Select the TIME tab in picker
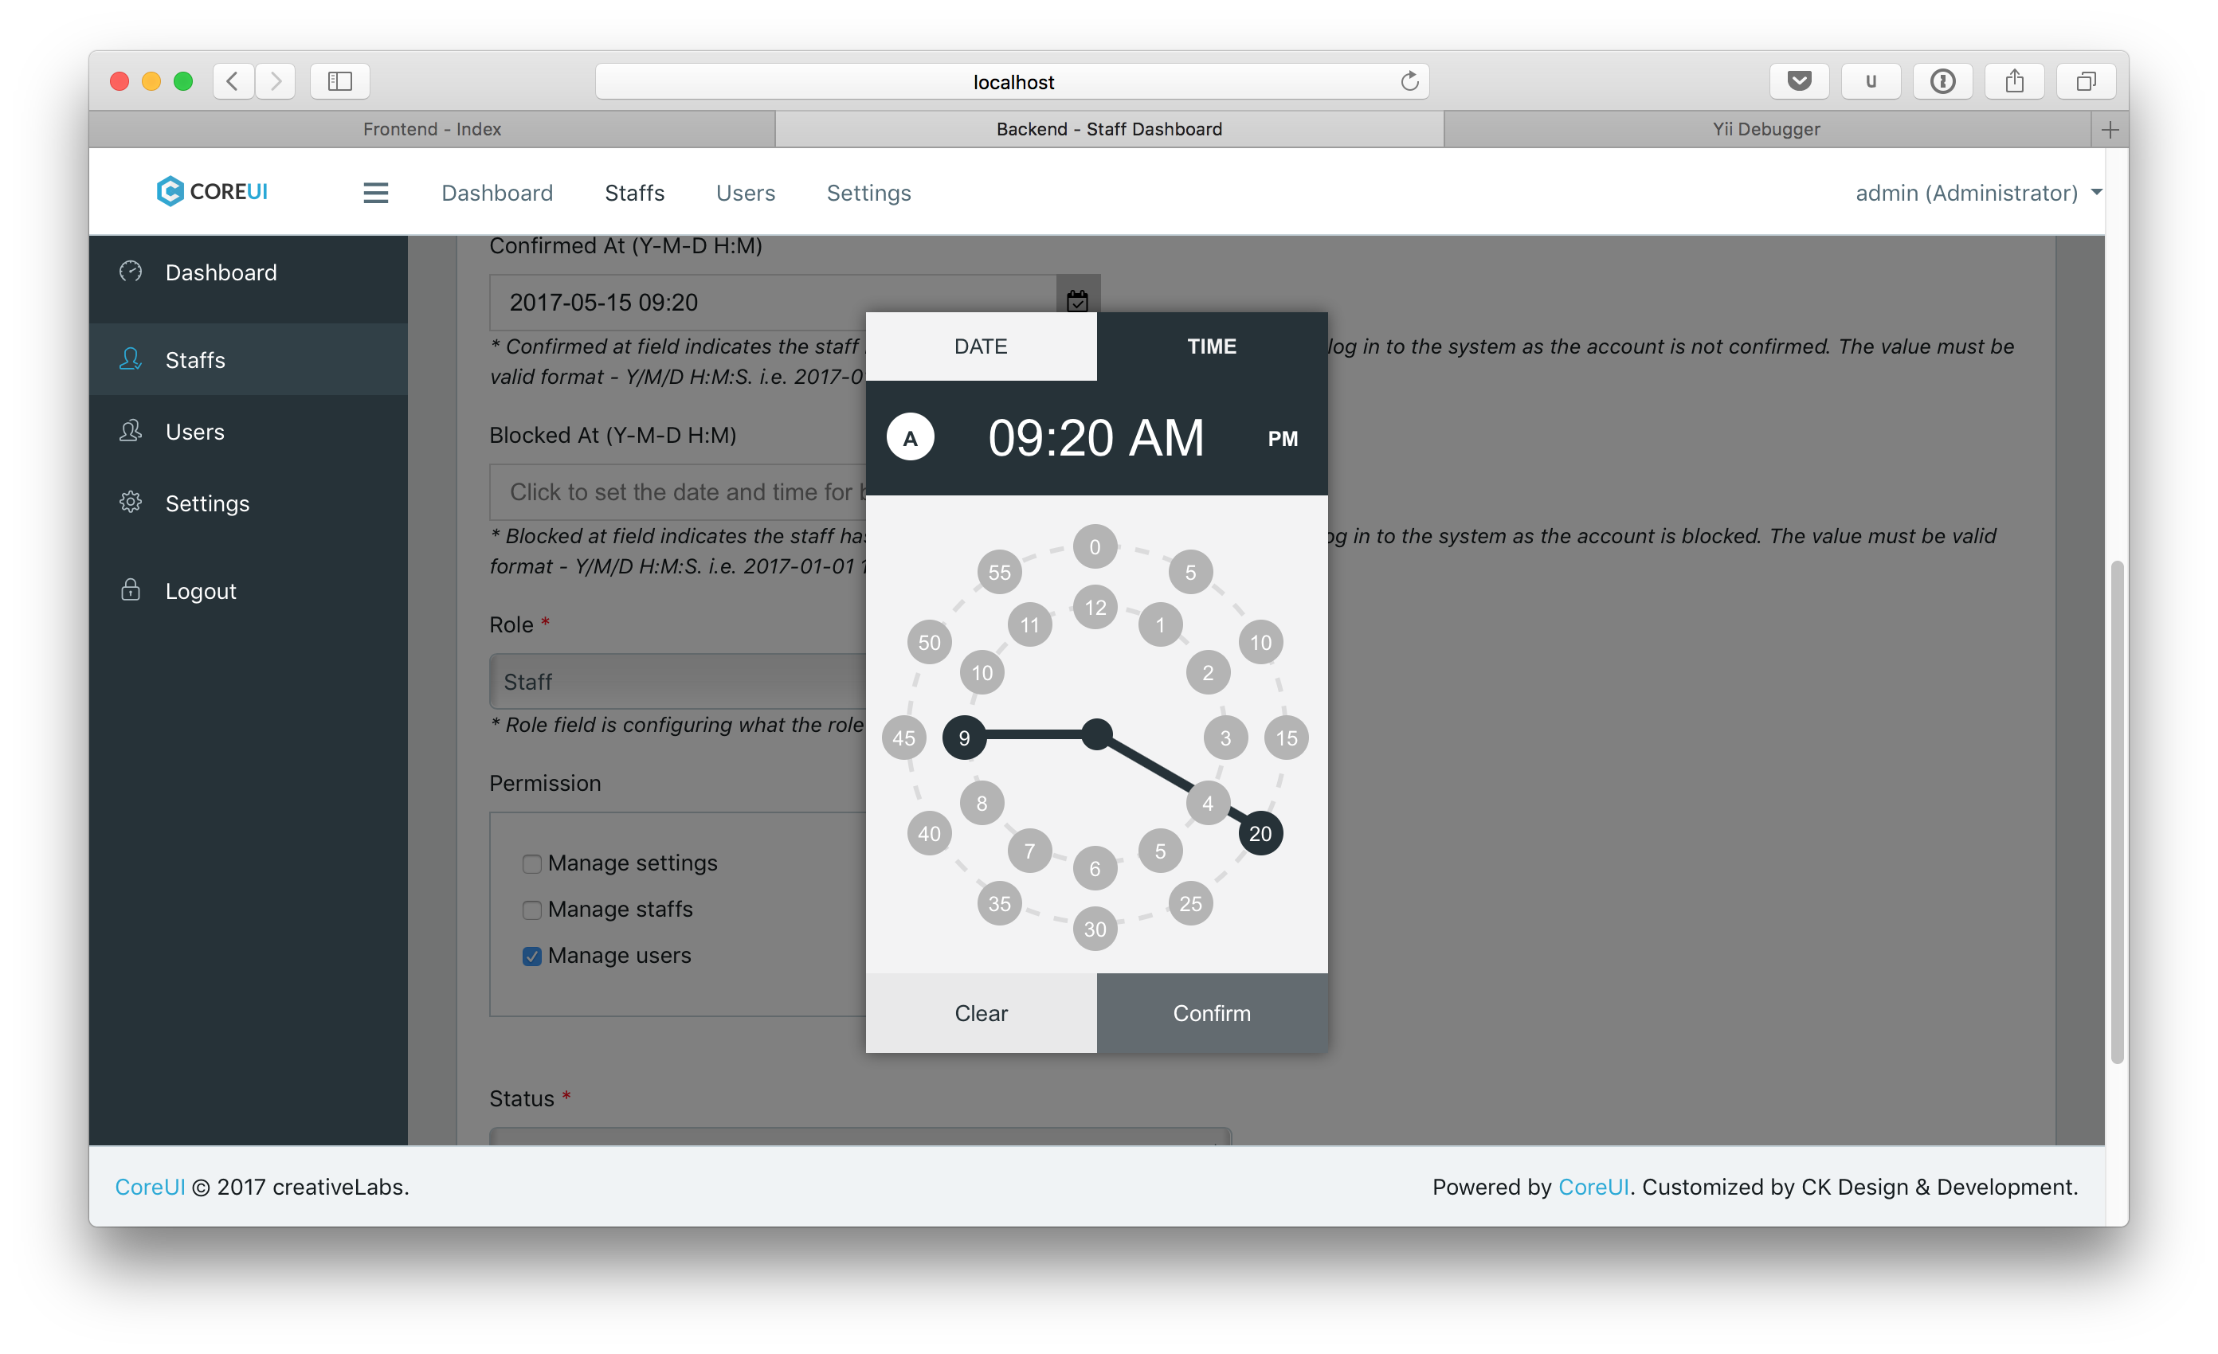The width and height of the screenshot is (2218, 1354). (x=1210, y=343)
